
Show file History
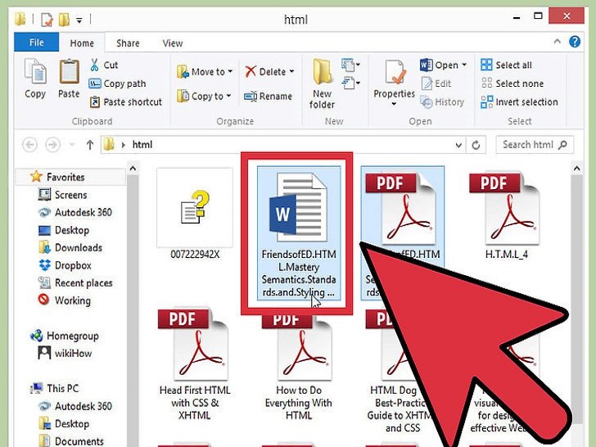pos(442,102)
